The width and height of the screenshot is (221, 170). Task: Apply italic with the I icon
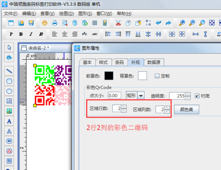pyautogui.click(x=31, y=34)
